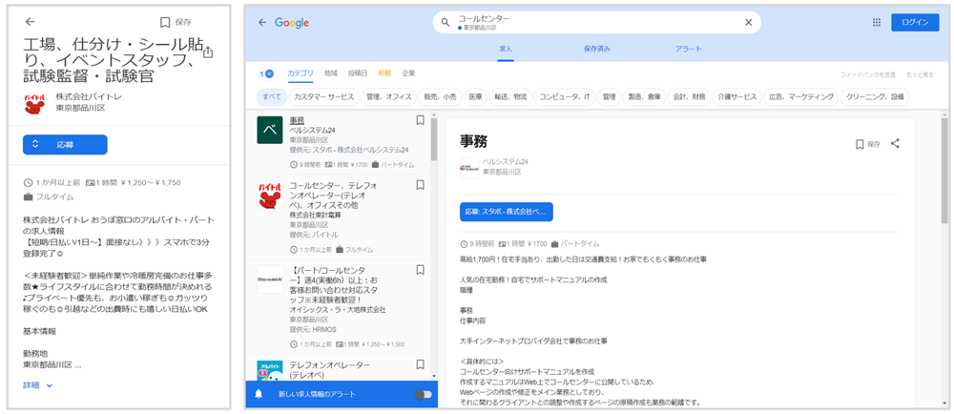This screenshot has height=414, width=954.
Task: Bookmark the first 事務 listing in results
Action: [420, 121]
